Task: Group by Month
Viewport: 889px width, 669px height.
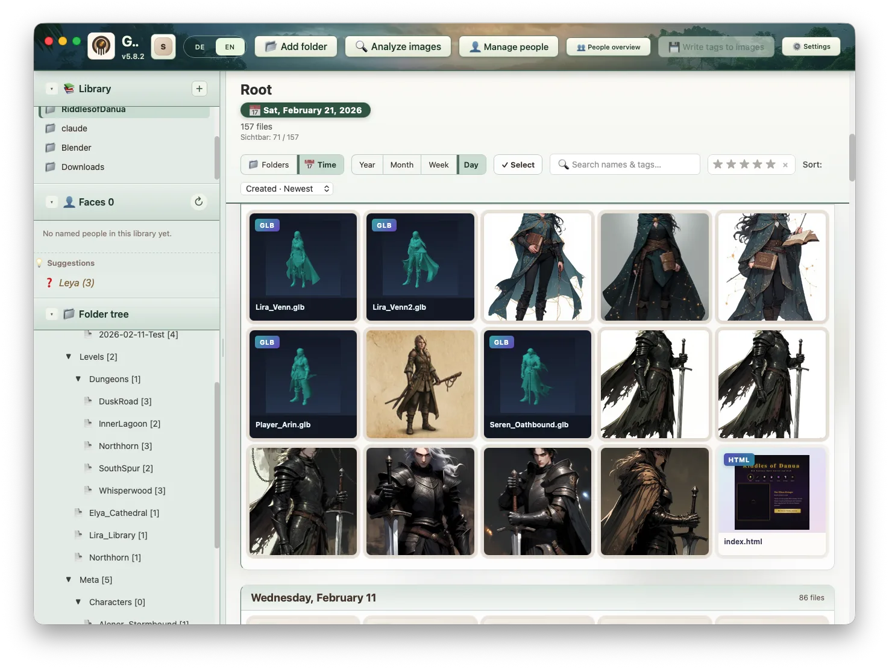Action: coord(402,165)
